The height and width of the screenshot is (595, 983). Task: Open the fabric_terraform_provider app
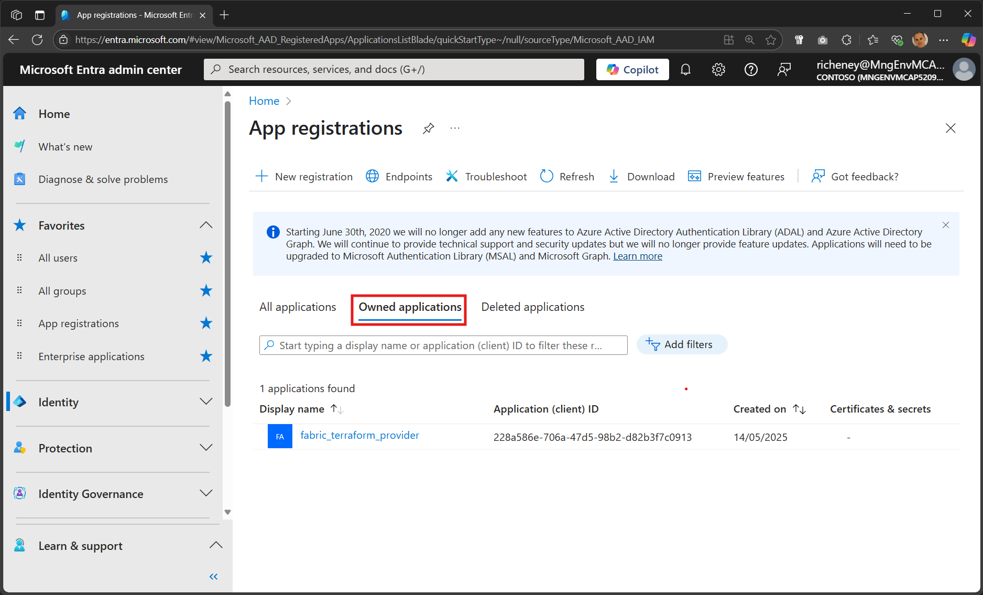coord(359,435)
